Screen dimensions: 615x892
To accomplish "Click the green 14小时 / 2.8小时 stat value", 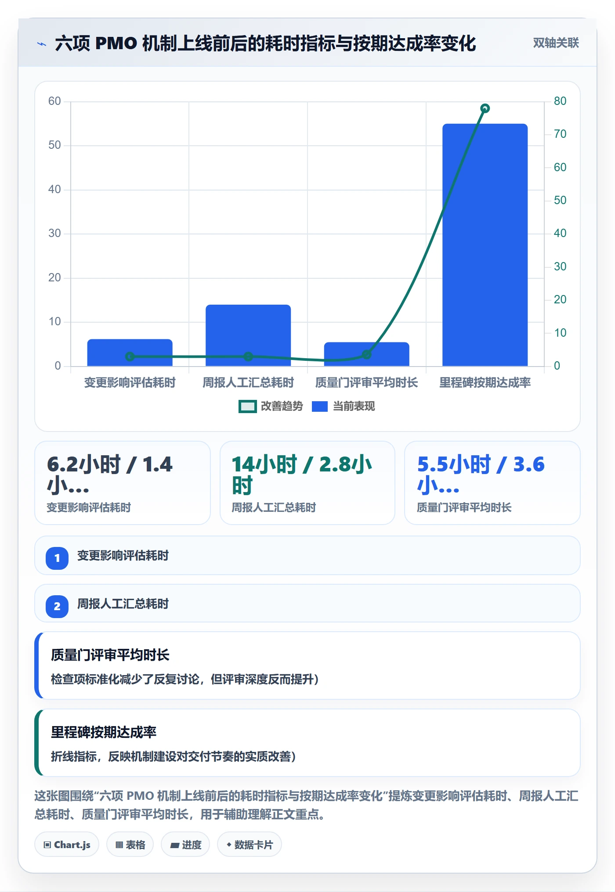I will pyautogui.click(x=302, y=475).
